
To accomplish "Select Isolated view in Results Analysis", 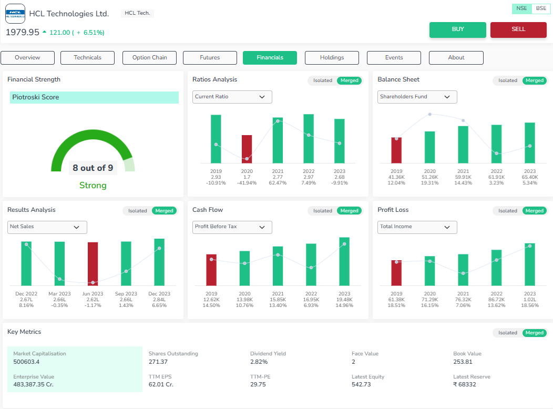I will pyautogui.click(x=138, y=211).
